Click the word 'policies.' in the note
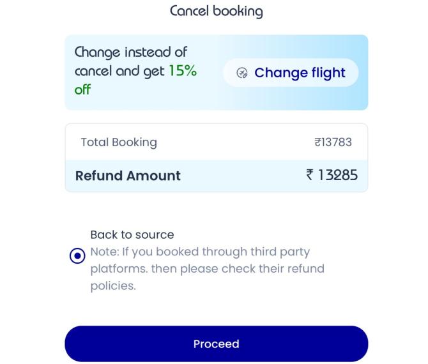Viewport: 428px width, 364px height. 112,285
